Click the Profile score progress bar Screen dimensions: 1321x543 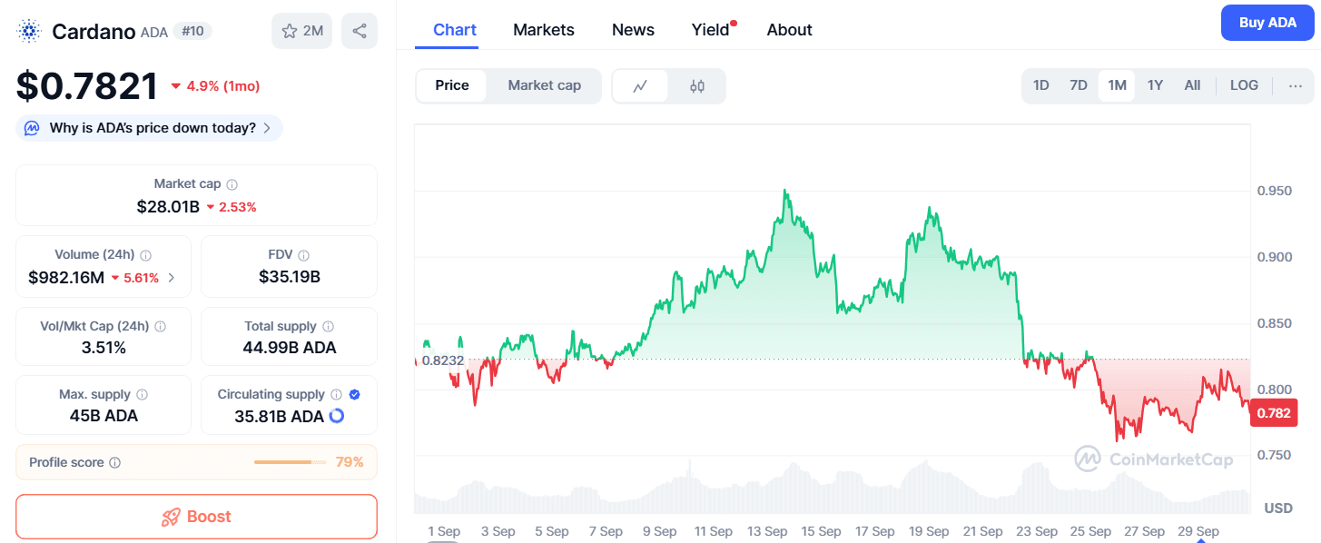pyautogui.click(x=289, y=462)
